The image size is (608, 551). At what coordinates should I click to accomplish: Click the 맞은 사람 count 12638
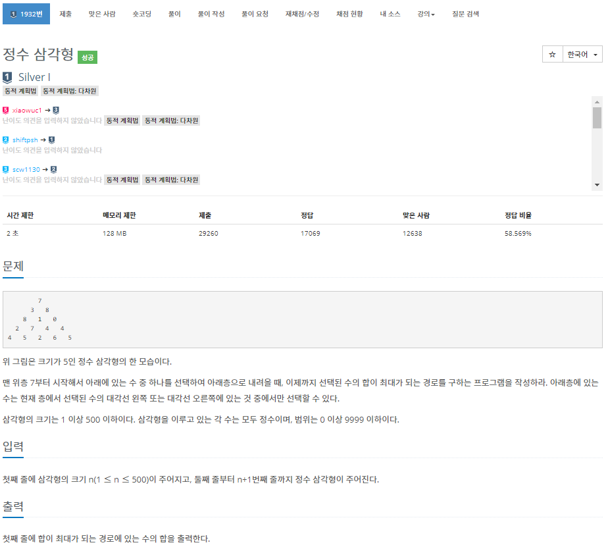pyautogui.click(x=413, y=233)
